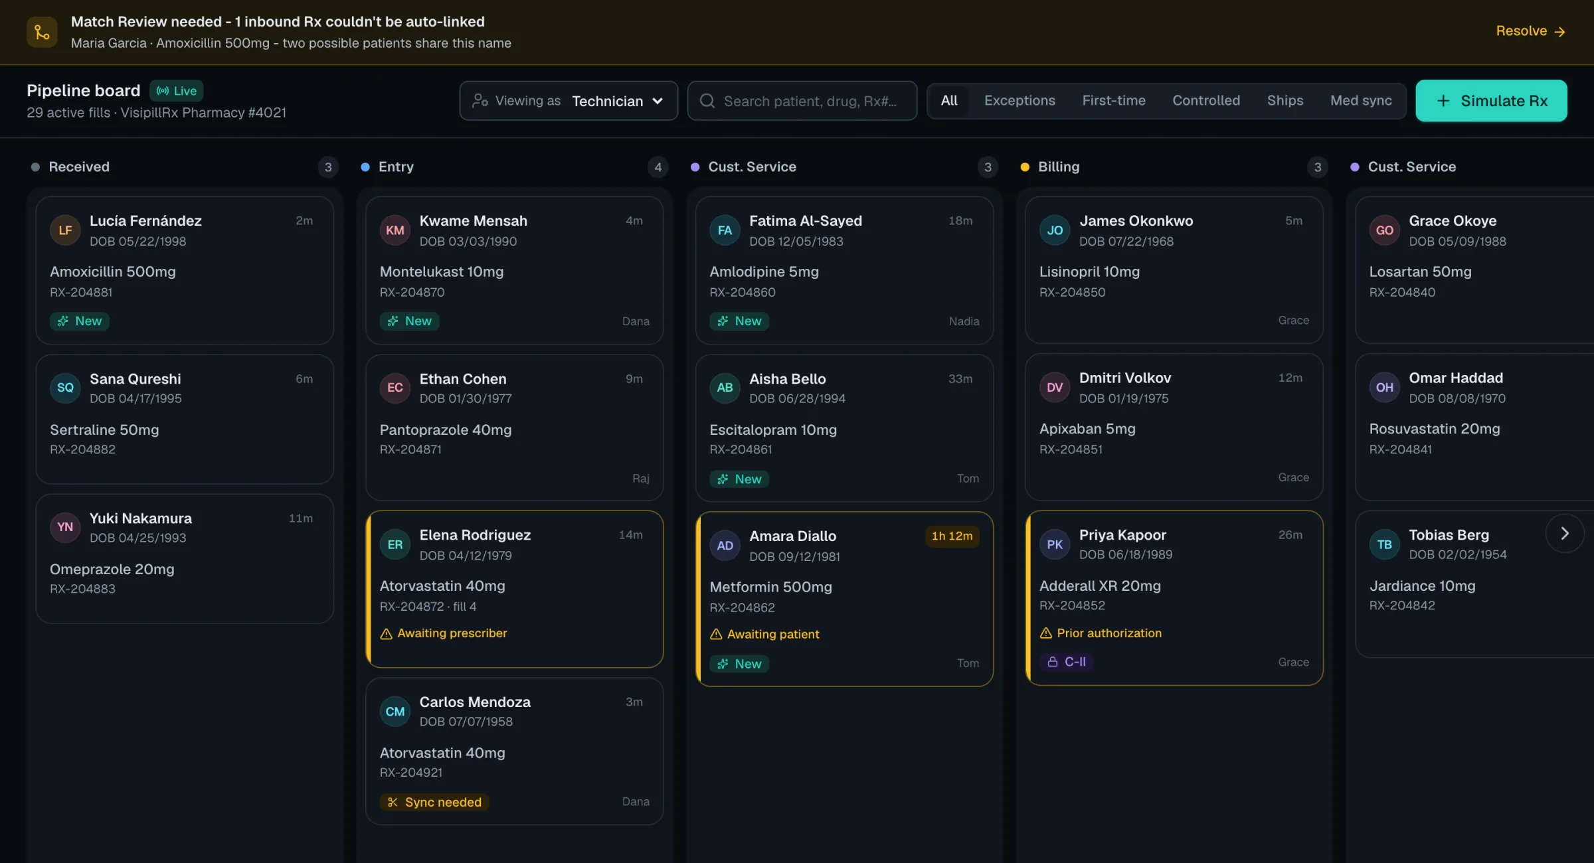Click the warning icon next to Prior authorization
Image resolution: width=1594 pixels, height=863 pixels.
[1045, 633]
